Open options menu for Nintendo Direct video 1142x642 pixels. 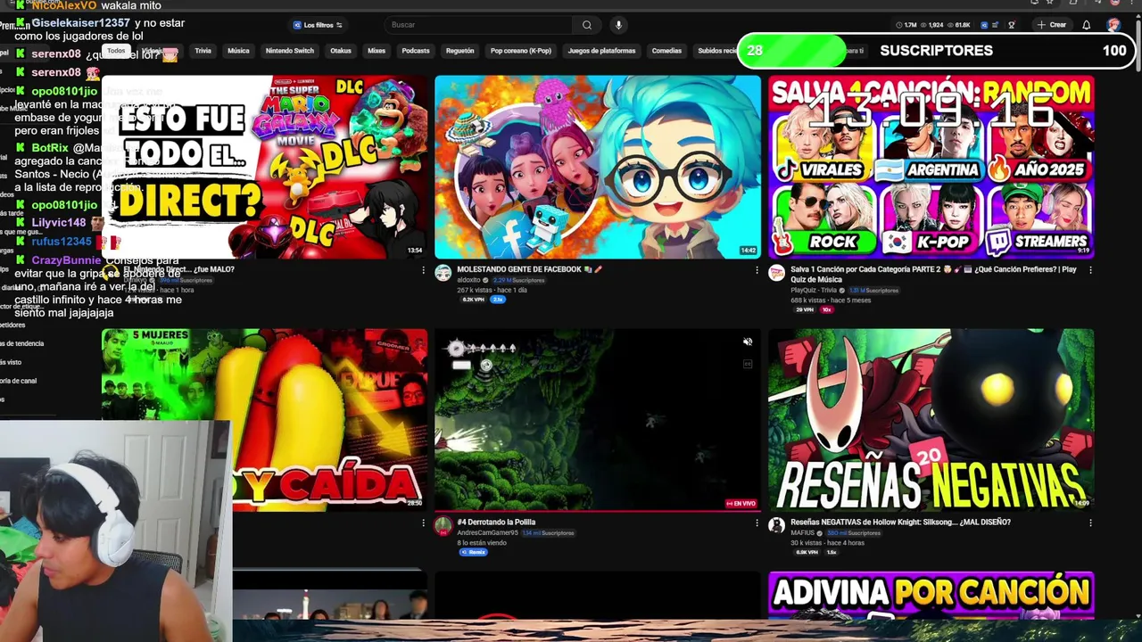pos(424,270)
